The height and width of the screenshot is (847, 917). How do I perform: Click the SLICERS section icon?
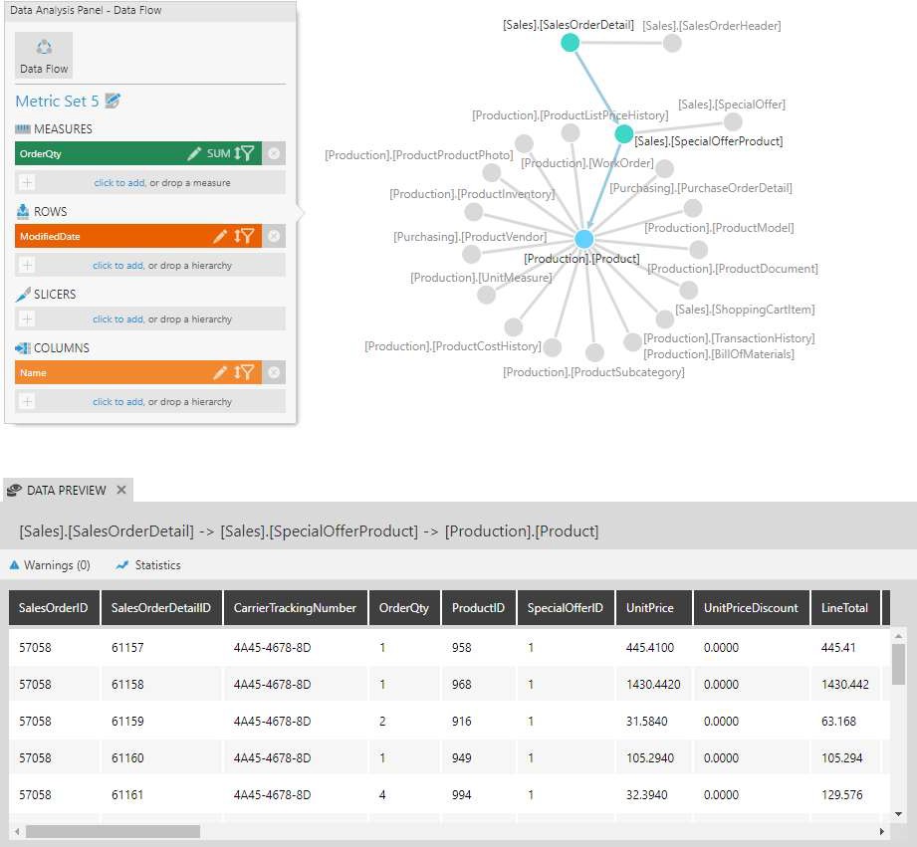[22, 294]
